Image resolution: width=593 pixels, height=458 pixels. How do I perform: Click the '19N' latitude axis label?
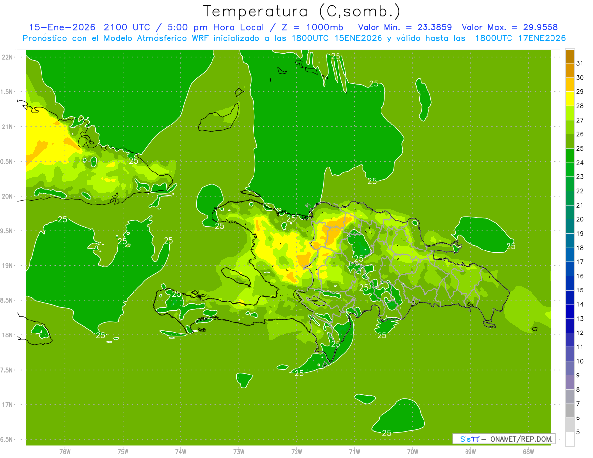(x=8, y=266)
